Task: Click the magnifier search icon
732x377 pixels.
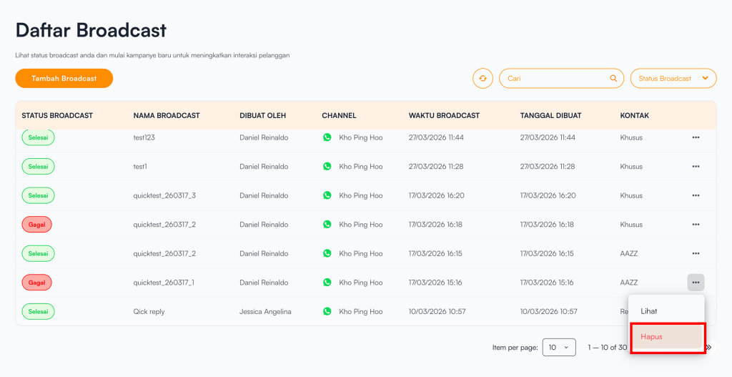Action: coord(613,79)
